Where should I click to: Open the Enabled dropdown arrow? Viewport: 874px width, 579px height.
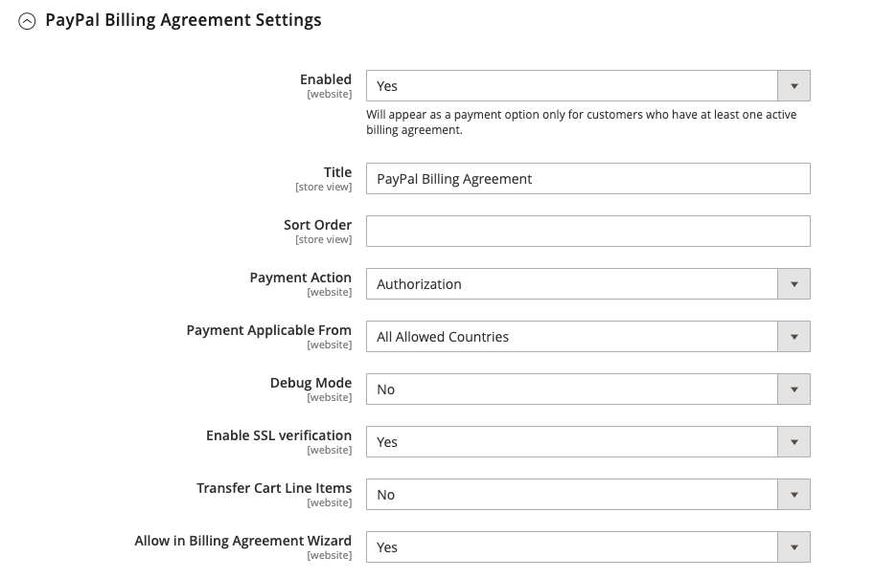click(793, 86)
